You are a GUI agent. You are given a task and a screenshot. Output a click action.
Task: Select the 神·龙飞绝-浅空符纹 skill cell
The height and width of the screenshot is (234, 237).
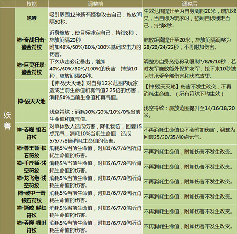(x=32, y=182)
